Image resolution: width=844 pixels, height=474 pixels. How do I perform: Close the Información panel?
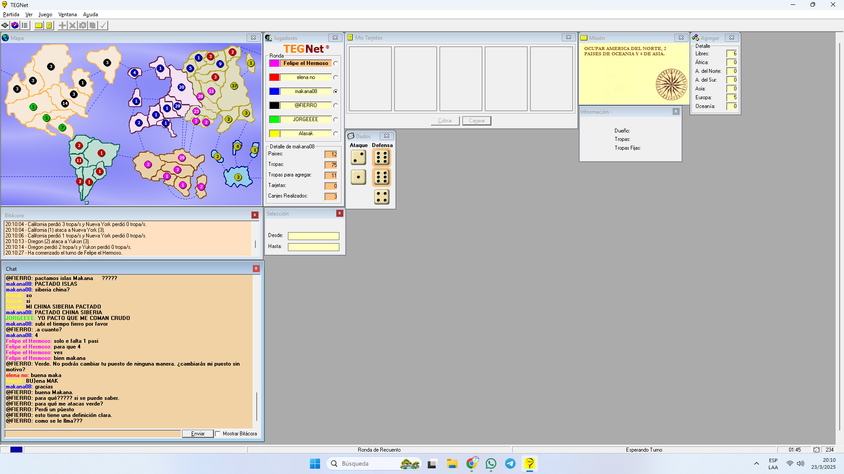(x=676, y=111)
